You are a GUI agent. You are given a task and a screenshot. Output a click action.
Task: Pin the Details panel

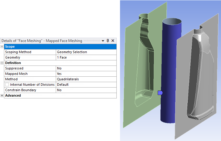click(108, 41)
